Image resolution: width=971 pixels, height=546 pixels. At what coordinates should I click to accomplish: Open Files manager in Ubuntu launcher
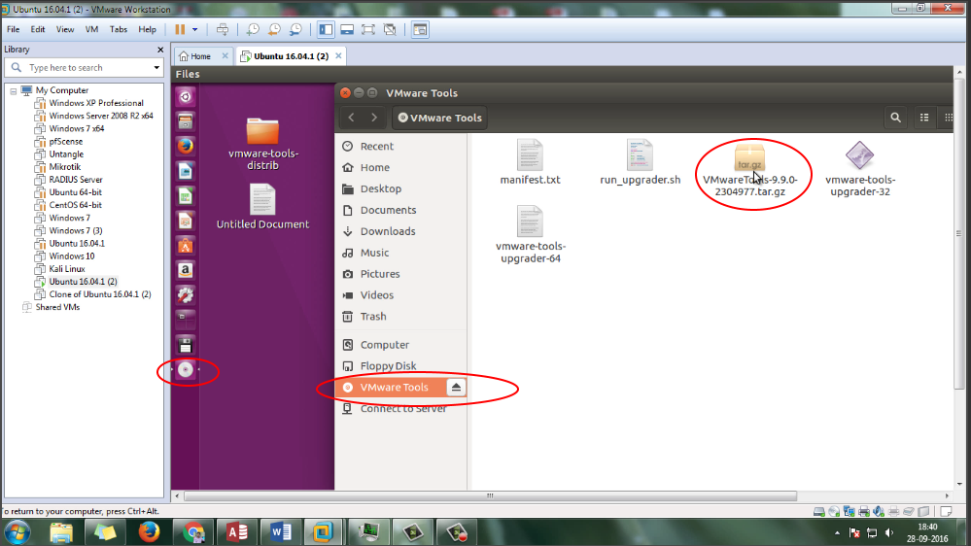tap(185, 121)
